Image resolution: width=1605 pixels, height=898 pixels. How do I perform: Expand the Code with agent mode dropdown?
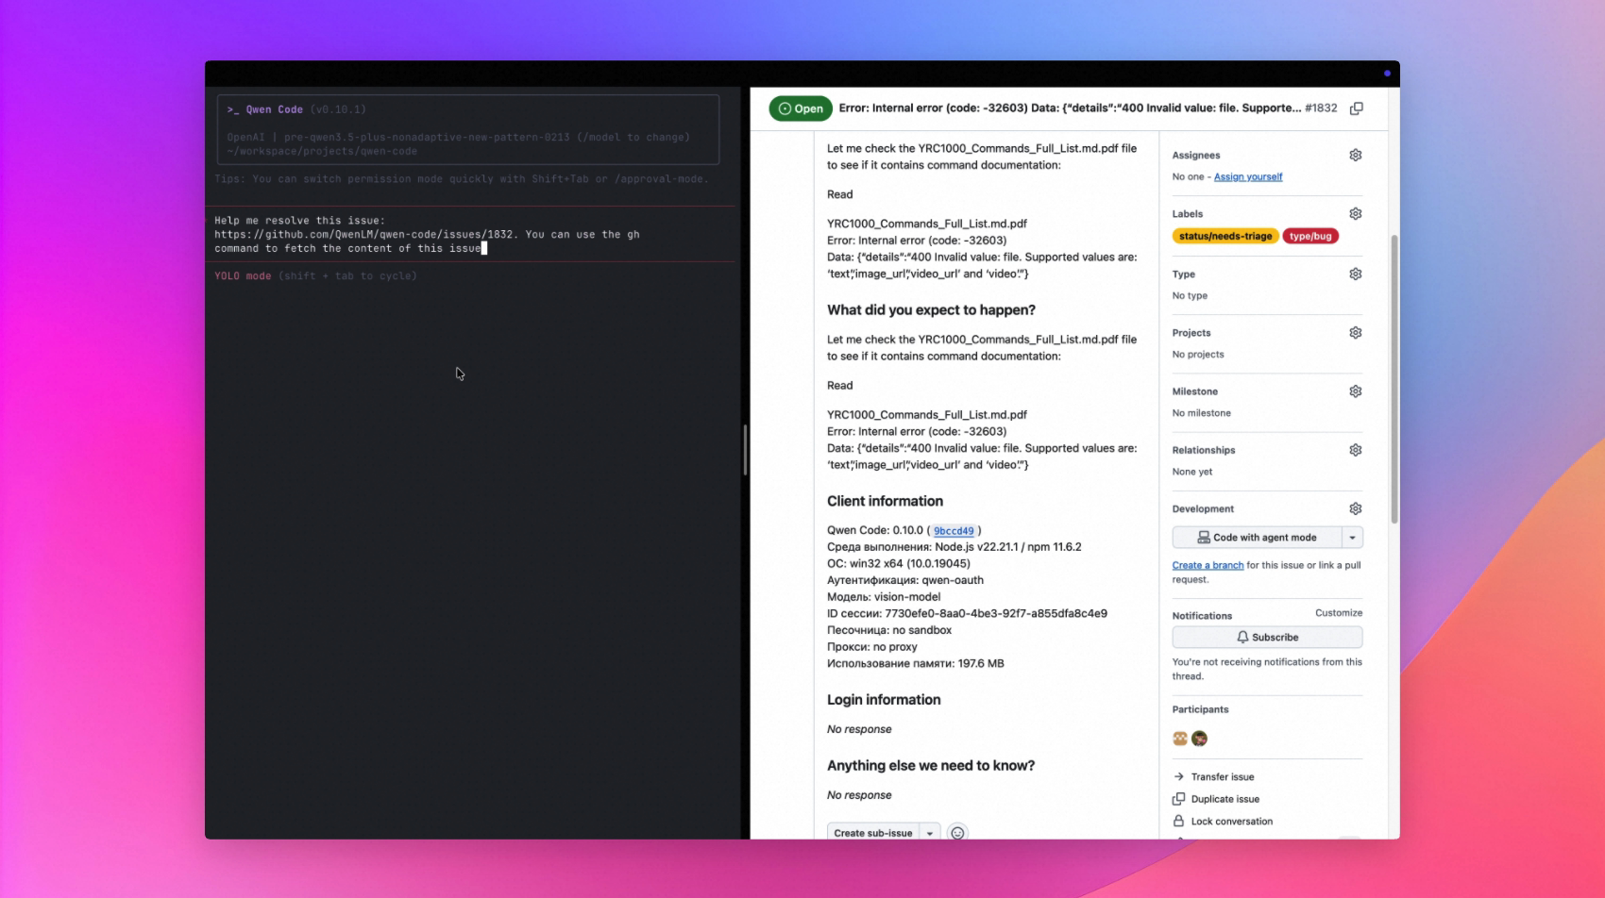(1352, 537)
